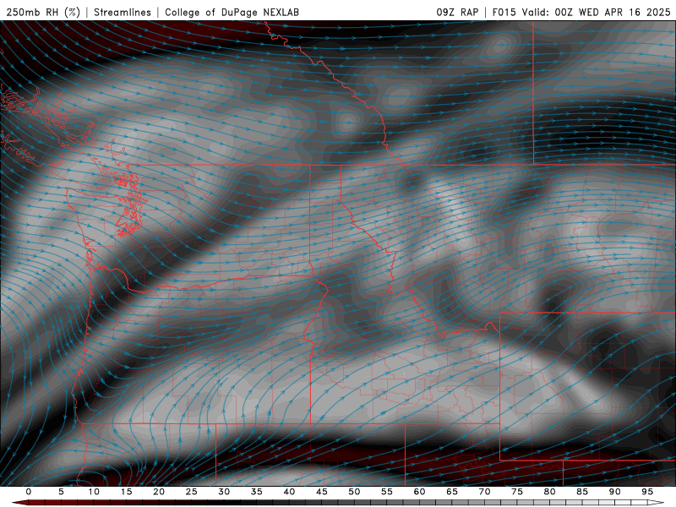676x507 pixels.
Task: Click the '09Z RAP' model run label
Action: click(x=457, y=12)
